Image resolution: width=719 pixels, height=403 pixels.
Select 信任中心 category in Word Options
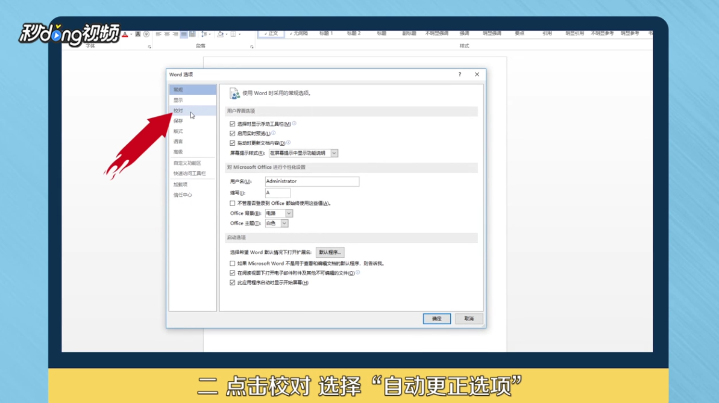click(193, 195)
